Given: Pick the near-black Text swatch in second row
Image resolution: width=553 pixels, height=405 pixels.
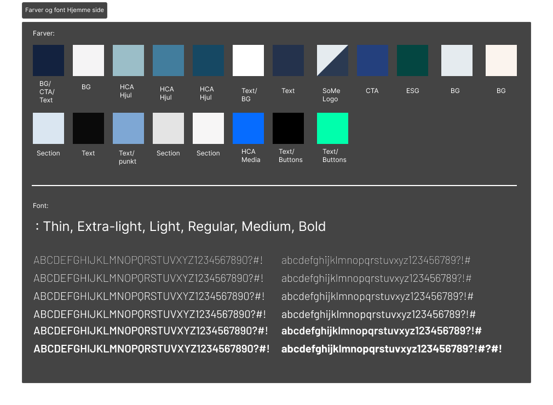Looking at the screenshot, I should click(88, 128).
